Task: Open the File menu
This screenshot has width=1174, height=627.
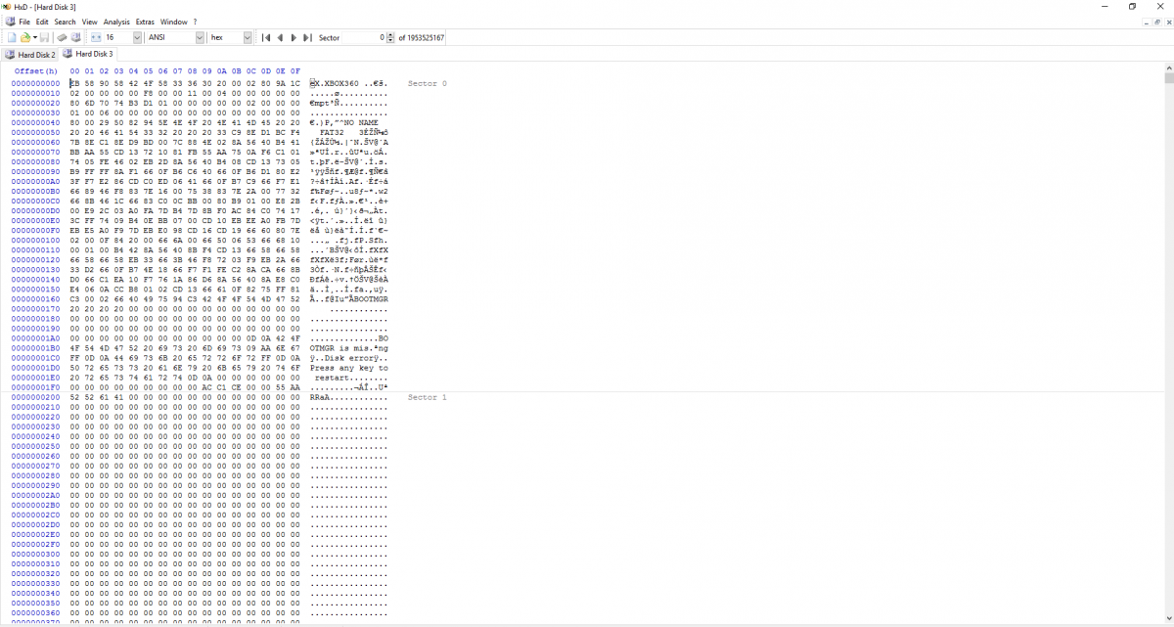Action: tap(24, 22)
